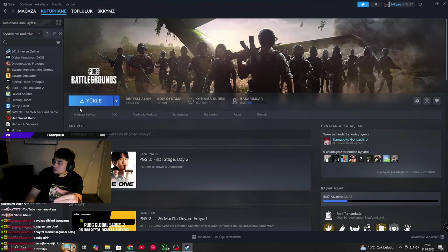This screenshot has height=252, width=448.
Task: Expand install options arrow next to YÜKLE
Action: click(x=117, y=101)
